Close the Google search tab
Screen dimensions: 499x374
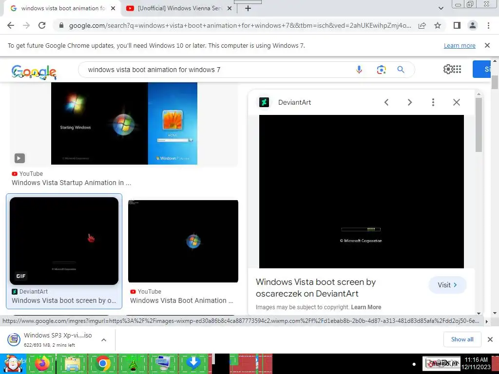pos(113,9)
